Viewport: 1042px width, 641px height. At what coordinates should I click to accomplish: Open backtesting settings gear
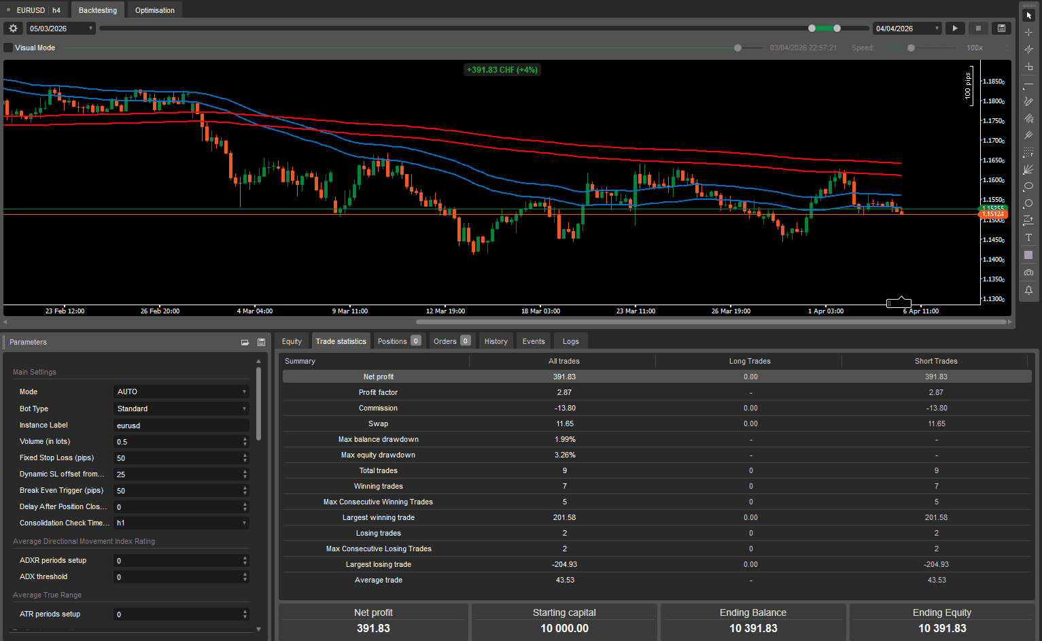coord(13,28)
